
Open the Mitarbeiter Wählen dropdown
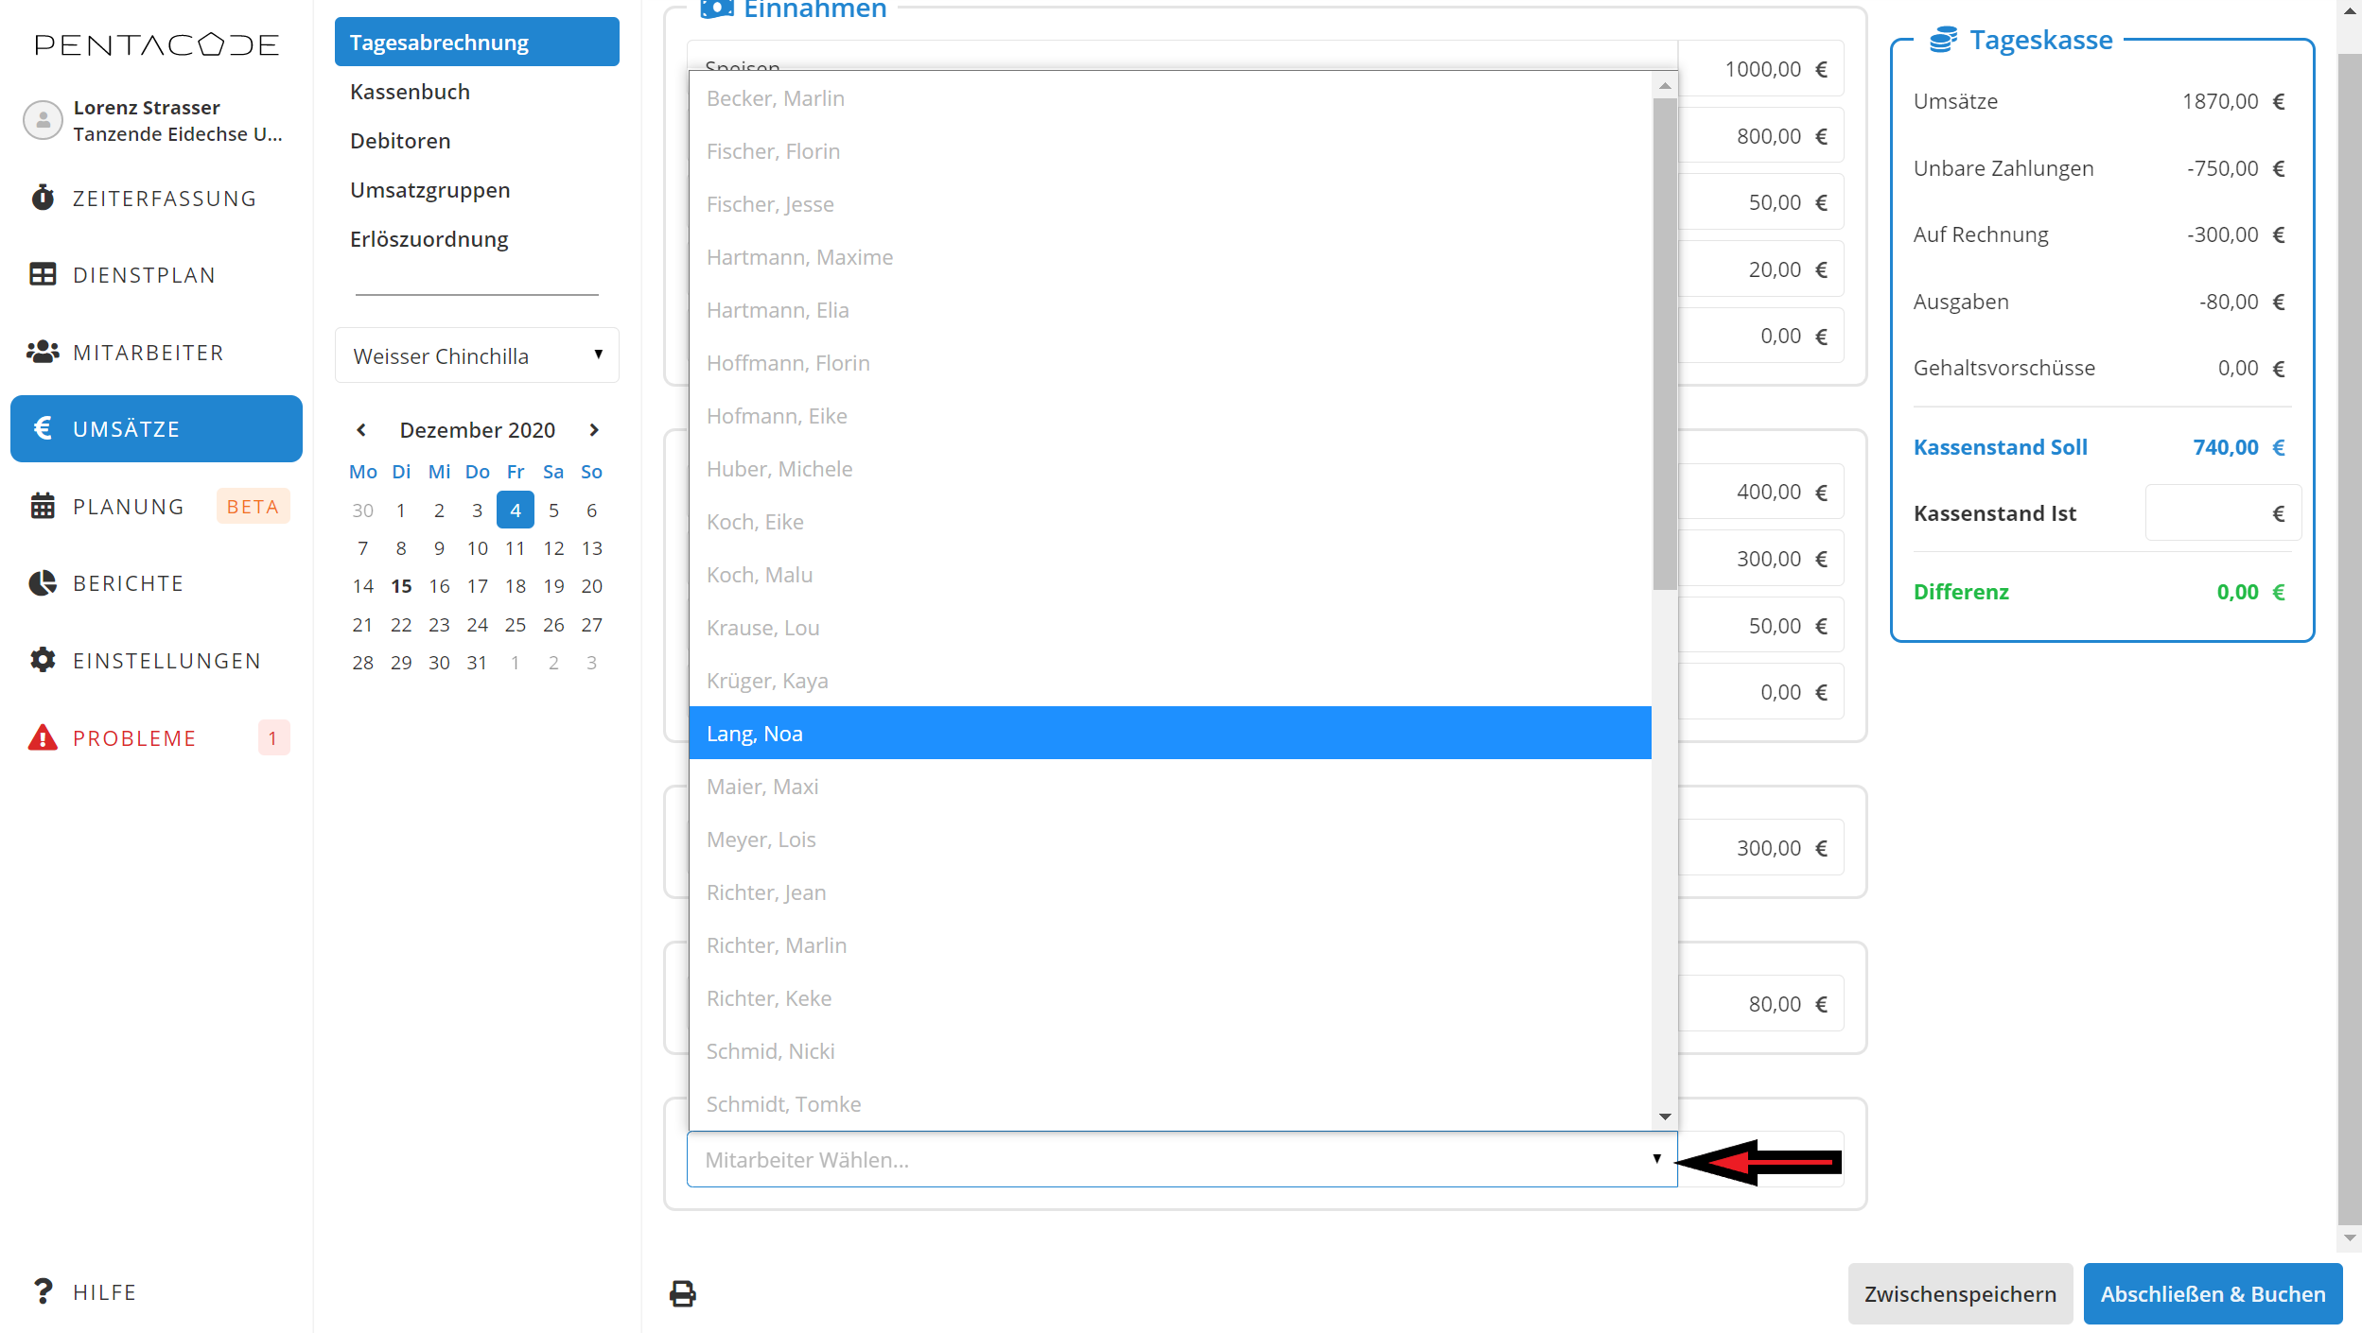pyautogui.click(x=1181, y=1159)
